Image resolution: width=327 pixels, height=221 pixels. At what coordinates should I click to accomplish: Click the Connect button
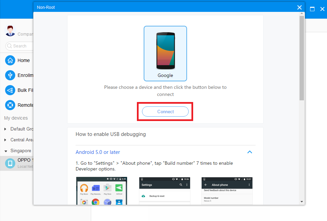tap(165, 112)
